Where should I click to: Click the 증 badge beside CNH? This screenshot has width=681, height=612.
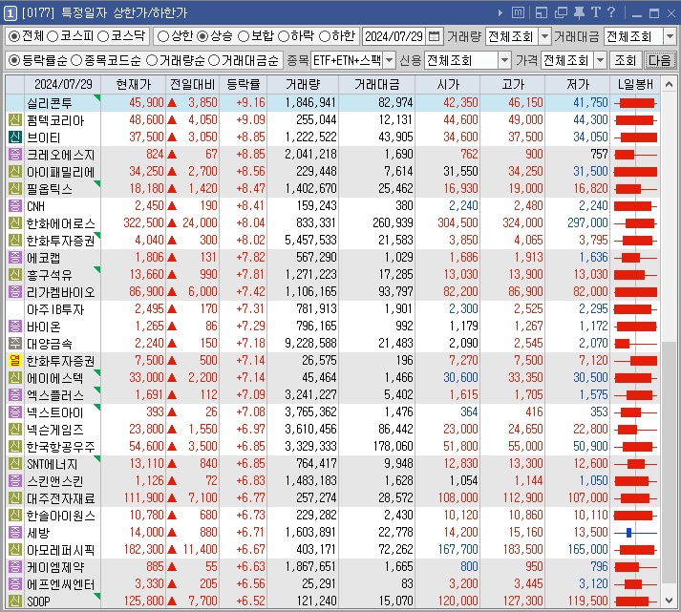(14, 205)
